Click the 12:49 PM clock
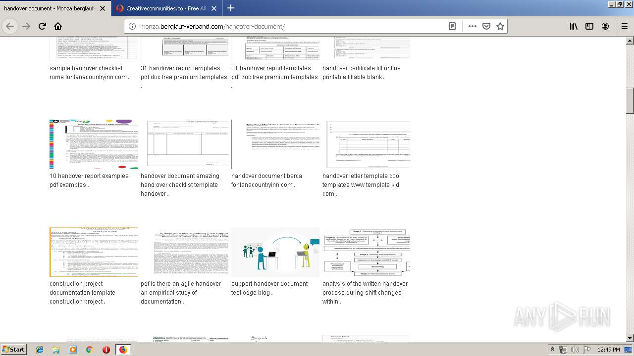This screenshot has height=356, width=634. (x=609, y=350)
